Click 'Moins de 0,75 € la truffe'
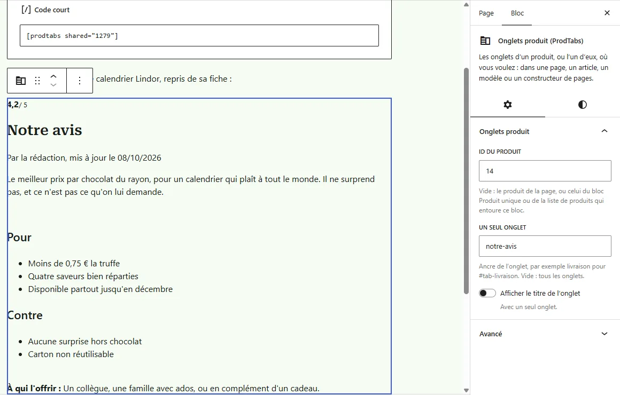This screenshot has height=395, width=620. (x=74, y=264)
